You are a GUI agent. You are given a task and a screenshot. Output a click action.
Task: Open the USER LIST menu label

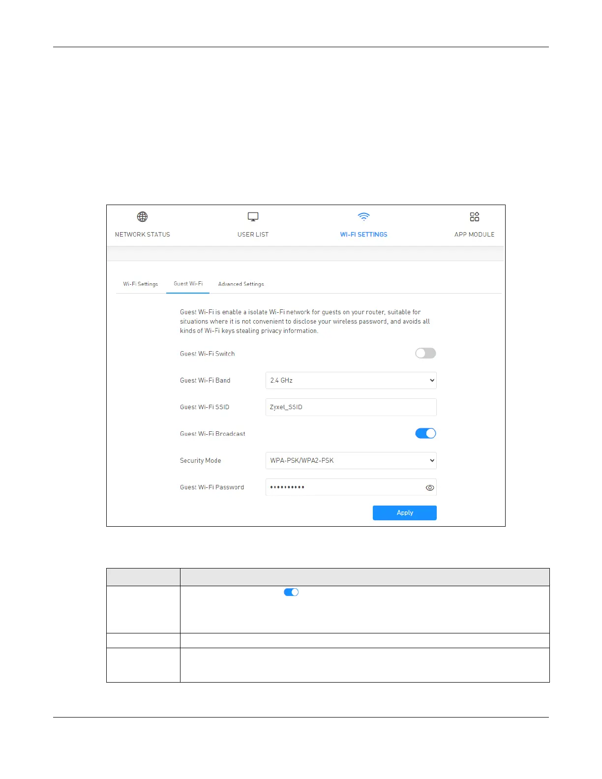[253, 235]
